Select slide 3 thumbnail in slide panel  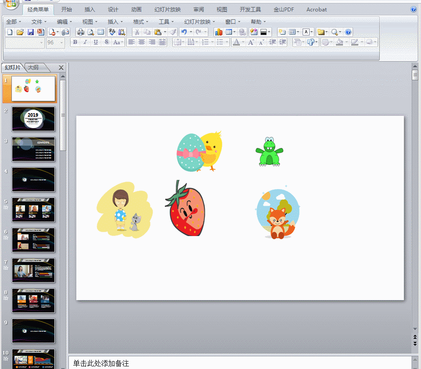33,149
